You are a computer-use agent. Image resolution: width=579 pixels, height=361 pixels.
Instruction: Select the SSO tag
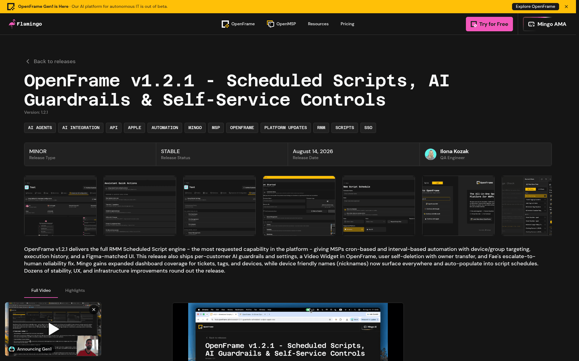click(x=368, y=128)
